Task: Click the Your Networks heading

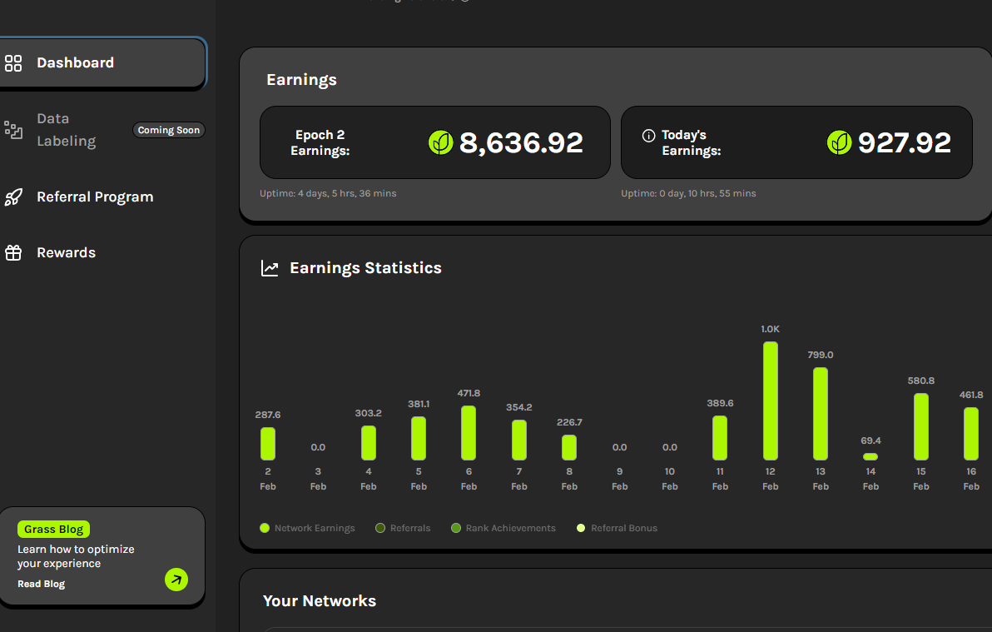Action: [x=319, y=601]
